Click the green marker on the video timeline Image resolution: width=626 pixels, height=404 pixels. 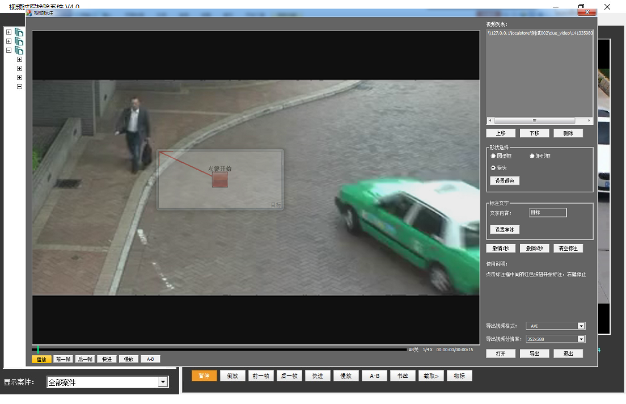coord(38,350)
